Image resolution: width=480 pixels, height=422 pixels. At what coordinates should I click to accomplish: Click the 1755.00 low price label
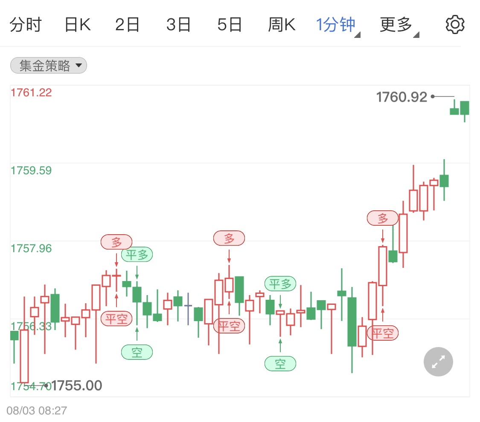[x=76, y=386]
